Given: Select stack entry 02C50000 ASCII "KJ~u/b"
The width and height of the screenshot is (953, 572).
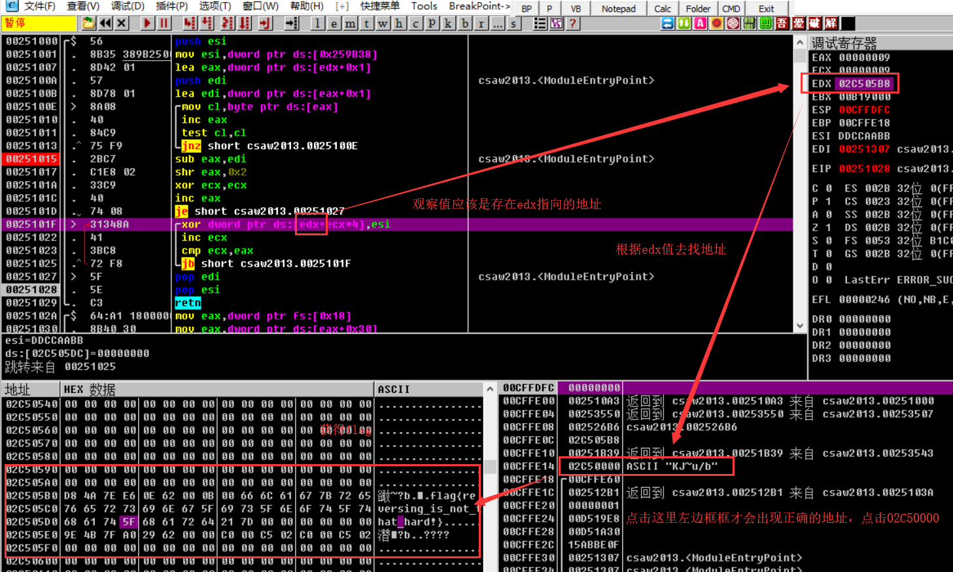Looking at the screenshot, I should coord(646,466).
